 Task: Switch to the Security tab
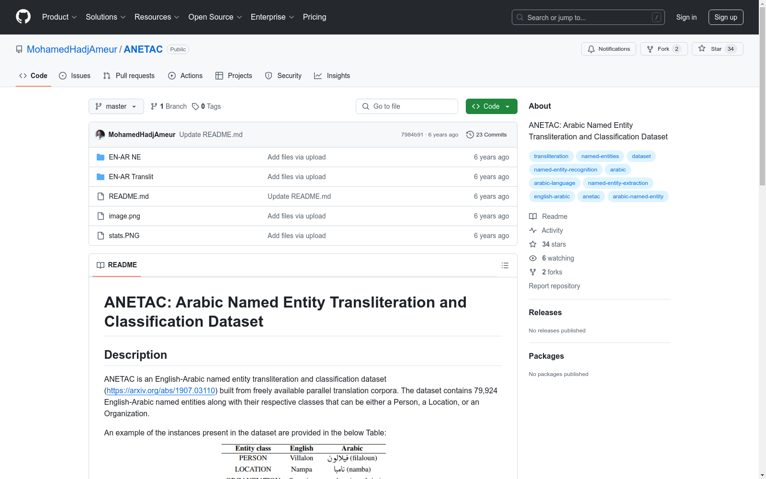[x=283, y=76]
